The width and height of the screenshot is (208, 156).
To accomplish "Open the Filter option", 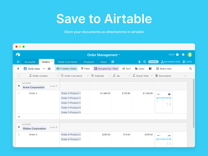I will tap(86, 69).
